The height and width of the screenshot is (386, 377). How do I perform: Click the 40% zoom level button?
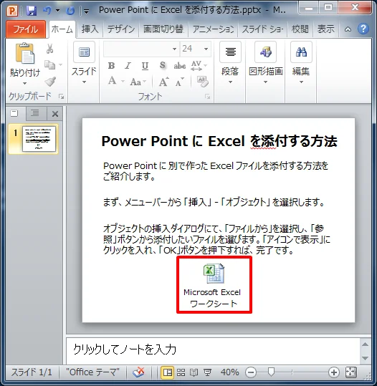pyautogui.click(x=229, y=372)
